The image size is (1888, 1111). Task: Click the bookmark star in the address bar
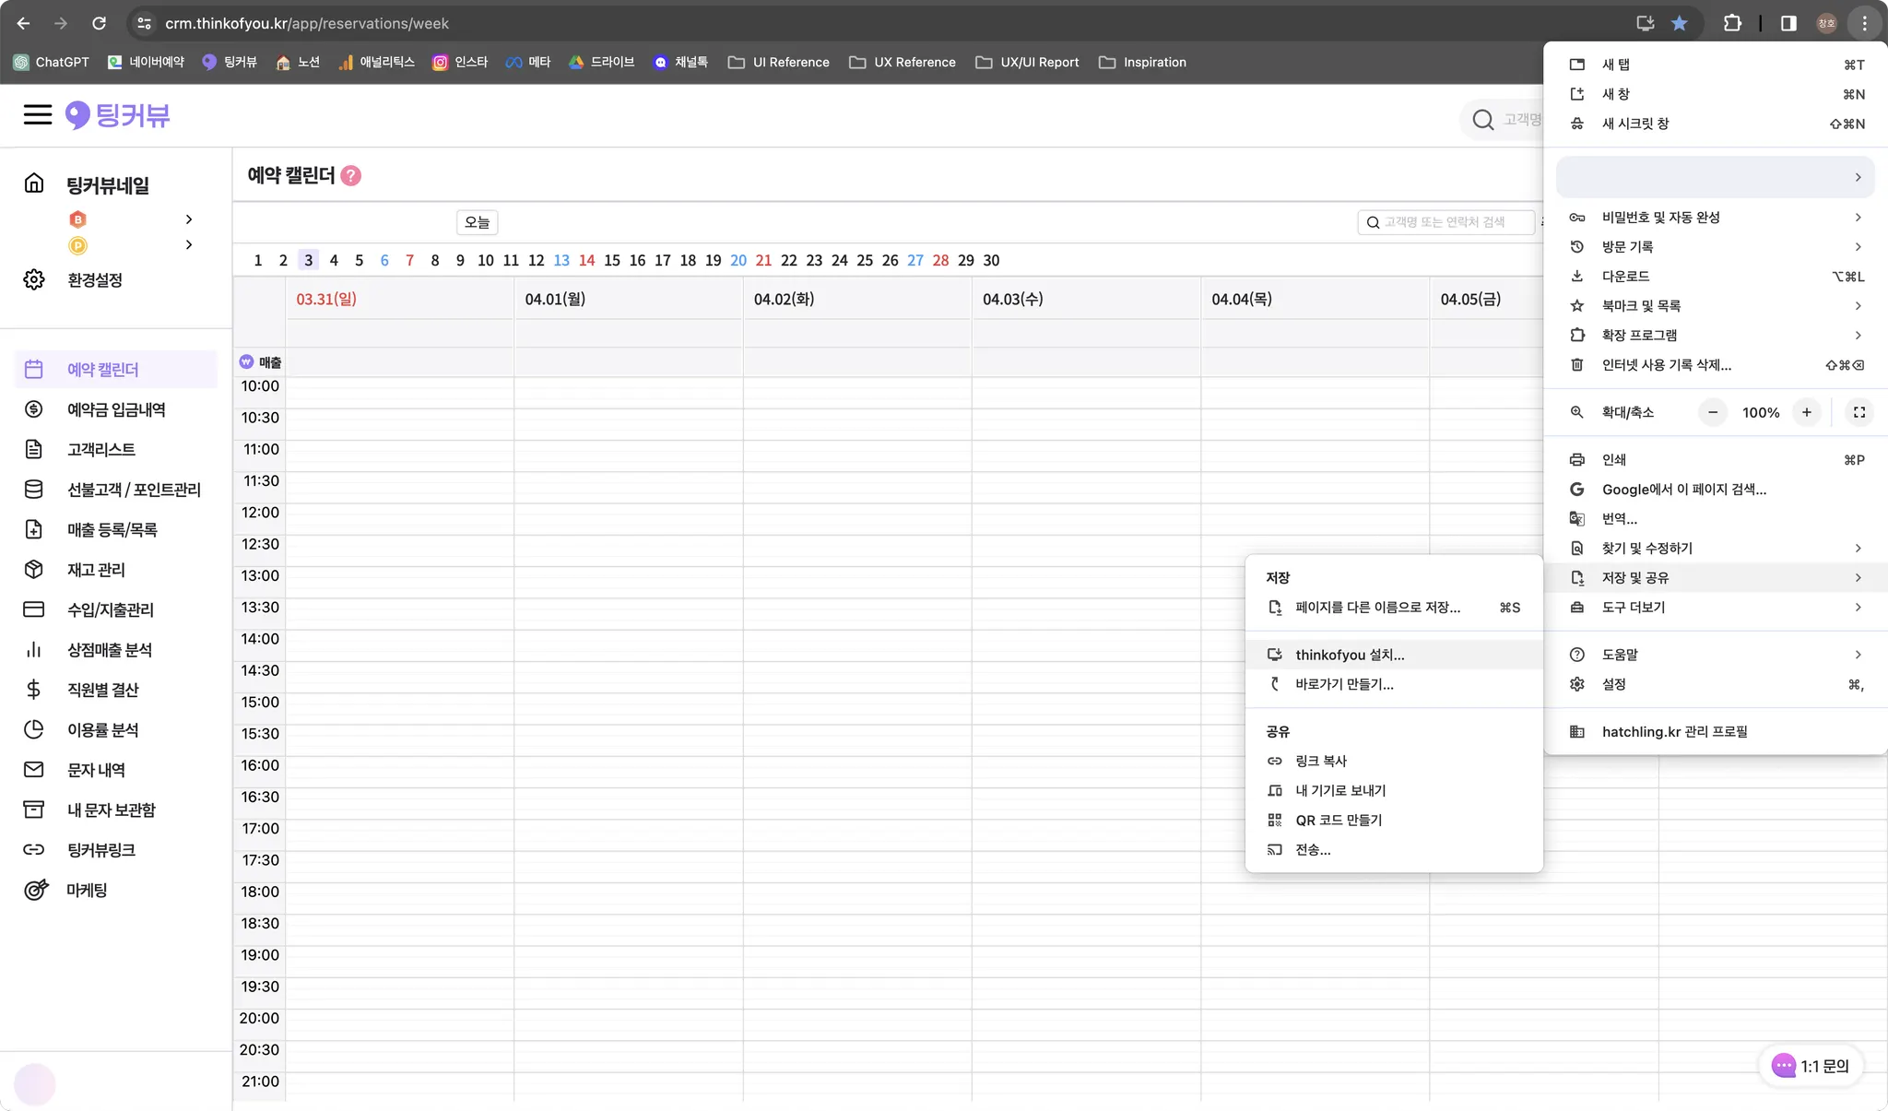(1680, 23)
